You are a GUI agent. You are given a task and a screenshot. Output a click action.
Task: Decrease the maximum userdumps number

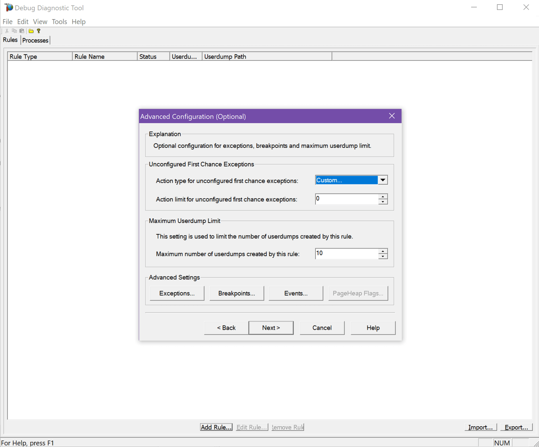click(x=383, y=256)
